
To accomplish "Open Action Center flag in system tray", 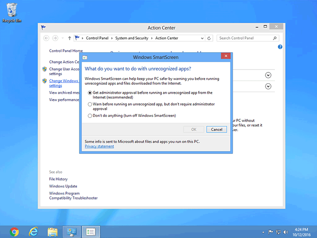I will (x=271, y=232).
